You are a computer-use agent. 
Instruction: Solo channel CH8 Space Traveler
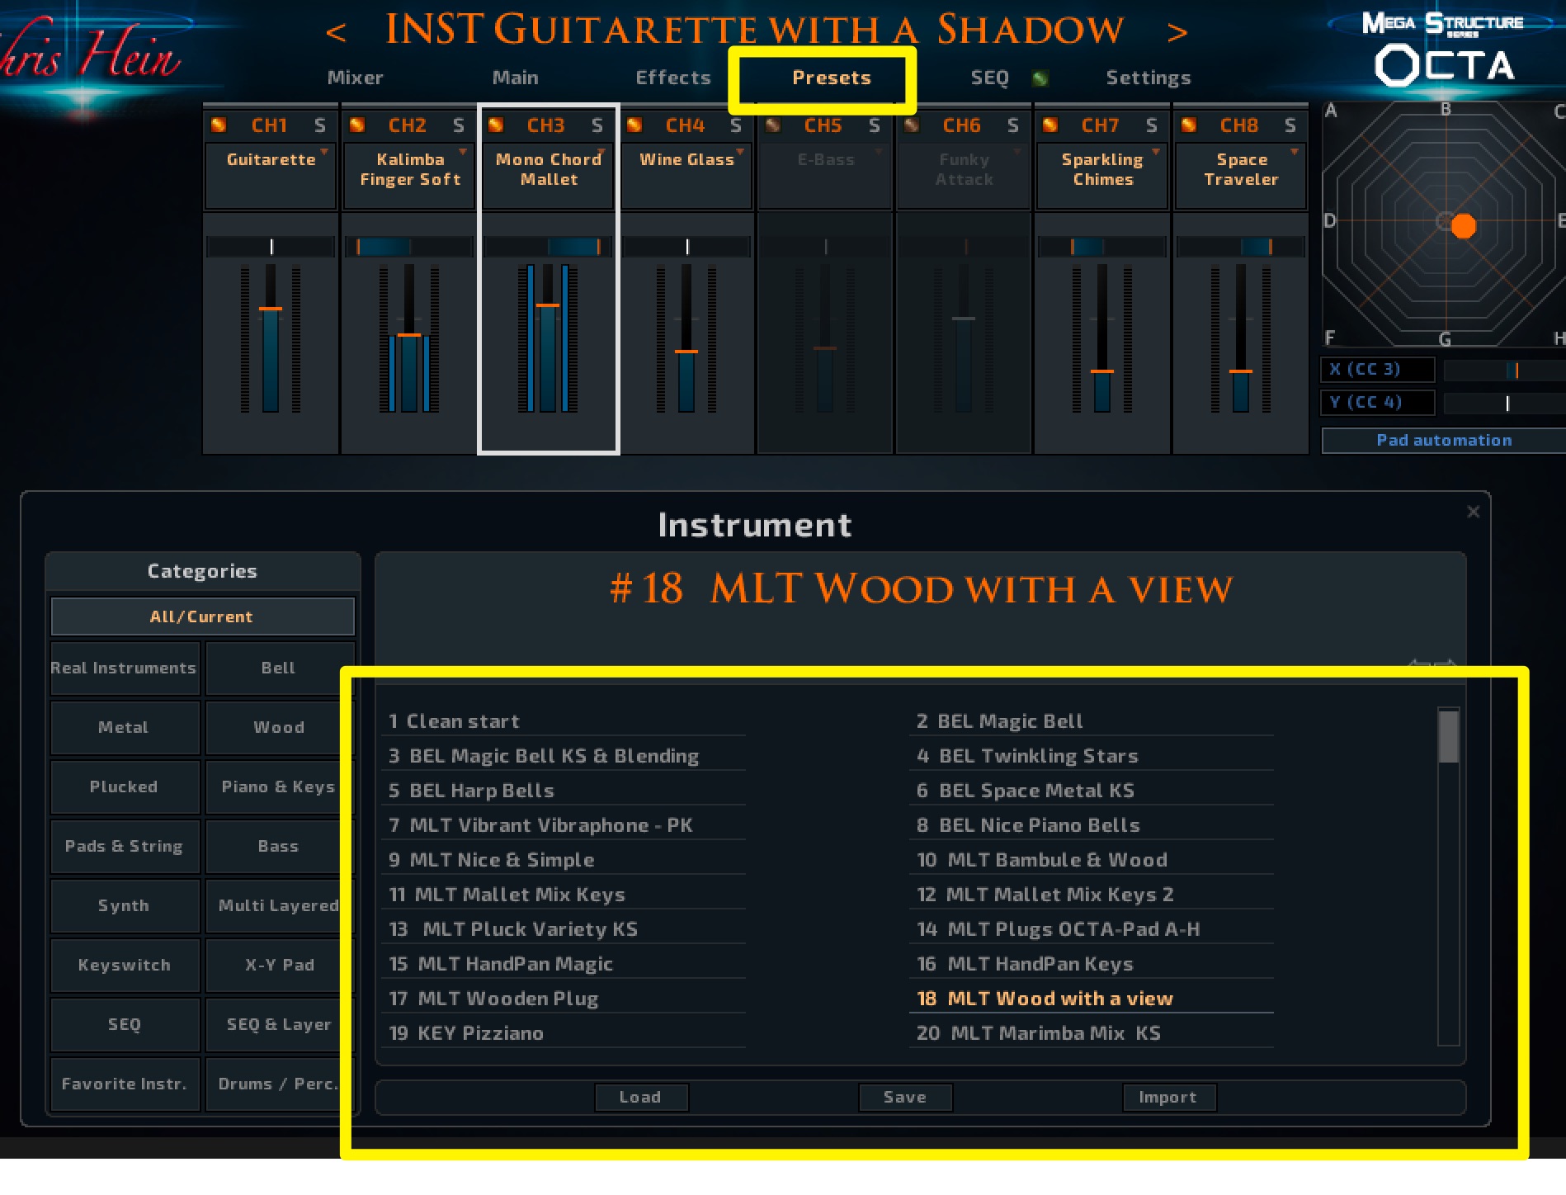click(x=1290, y=125)
